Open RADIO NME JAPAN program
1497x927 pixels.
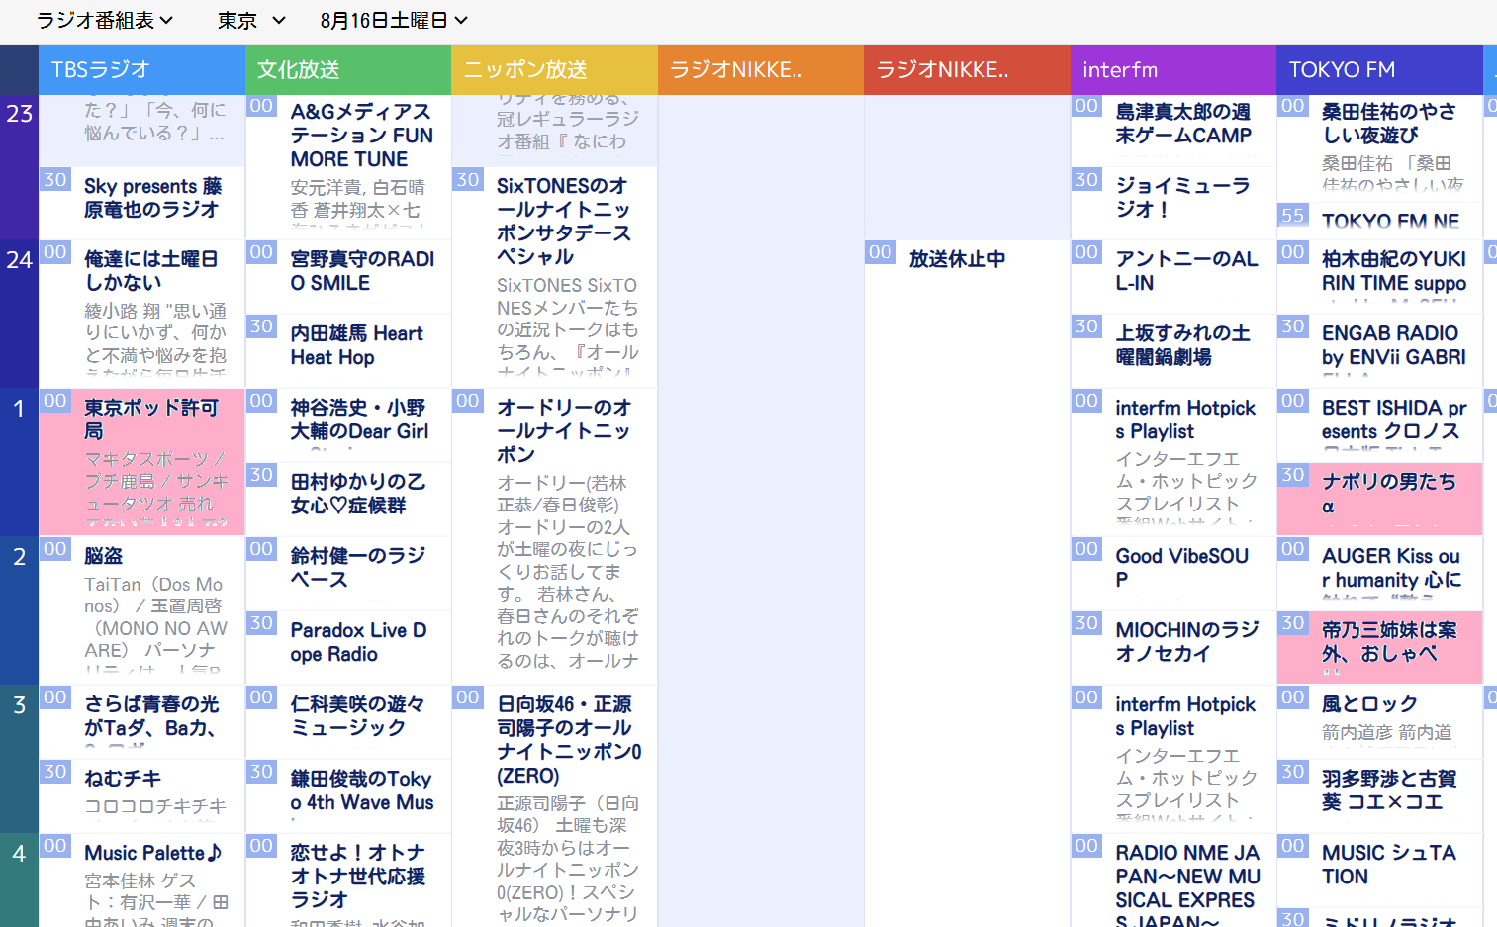coord(1172,881)
